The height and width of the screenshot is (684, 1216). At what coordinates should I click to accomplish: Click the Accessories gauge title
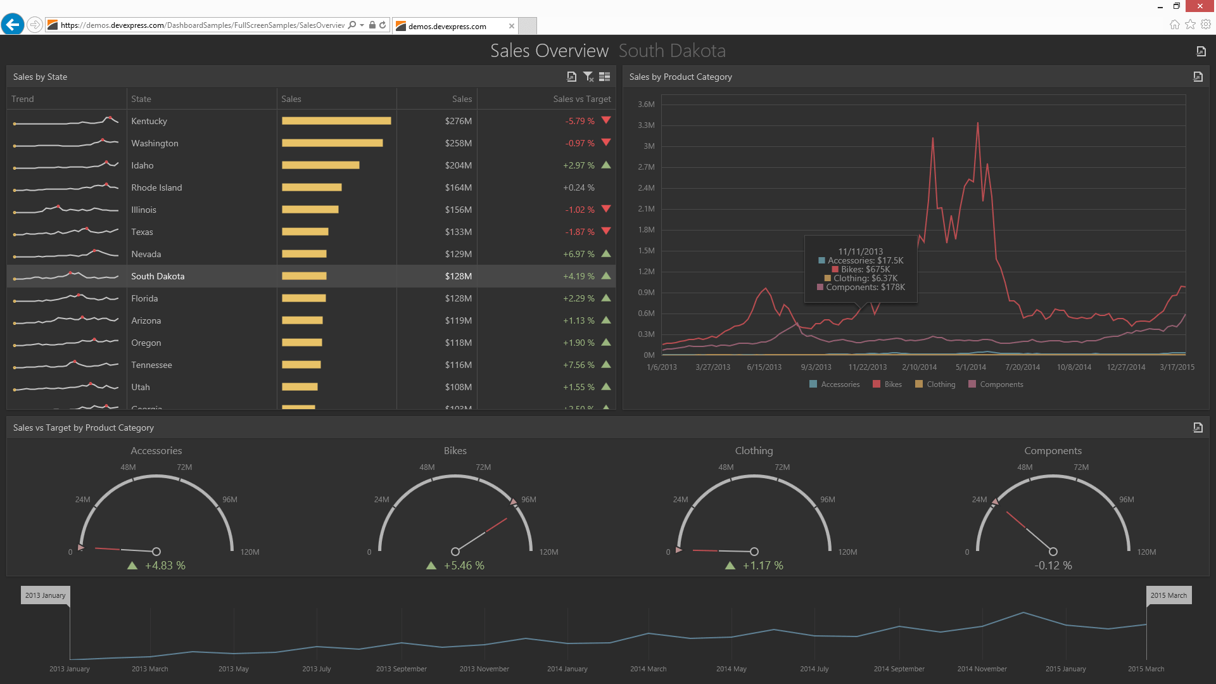click(156, 451)
